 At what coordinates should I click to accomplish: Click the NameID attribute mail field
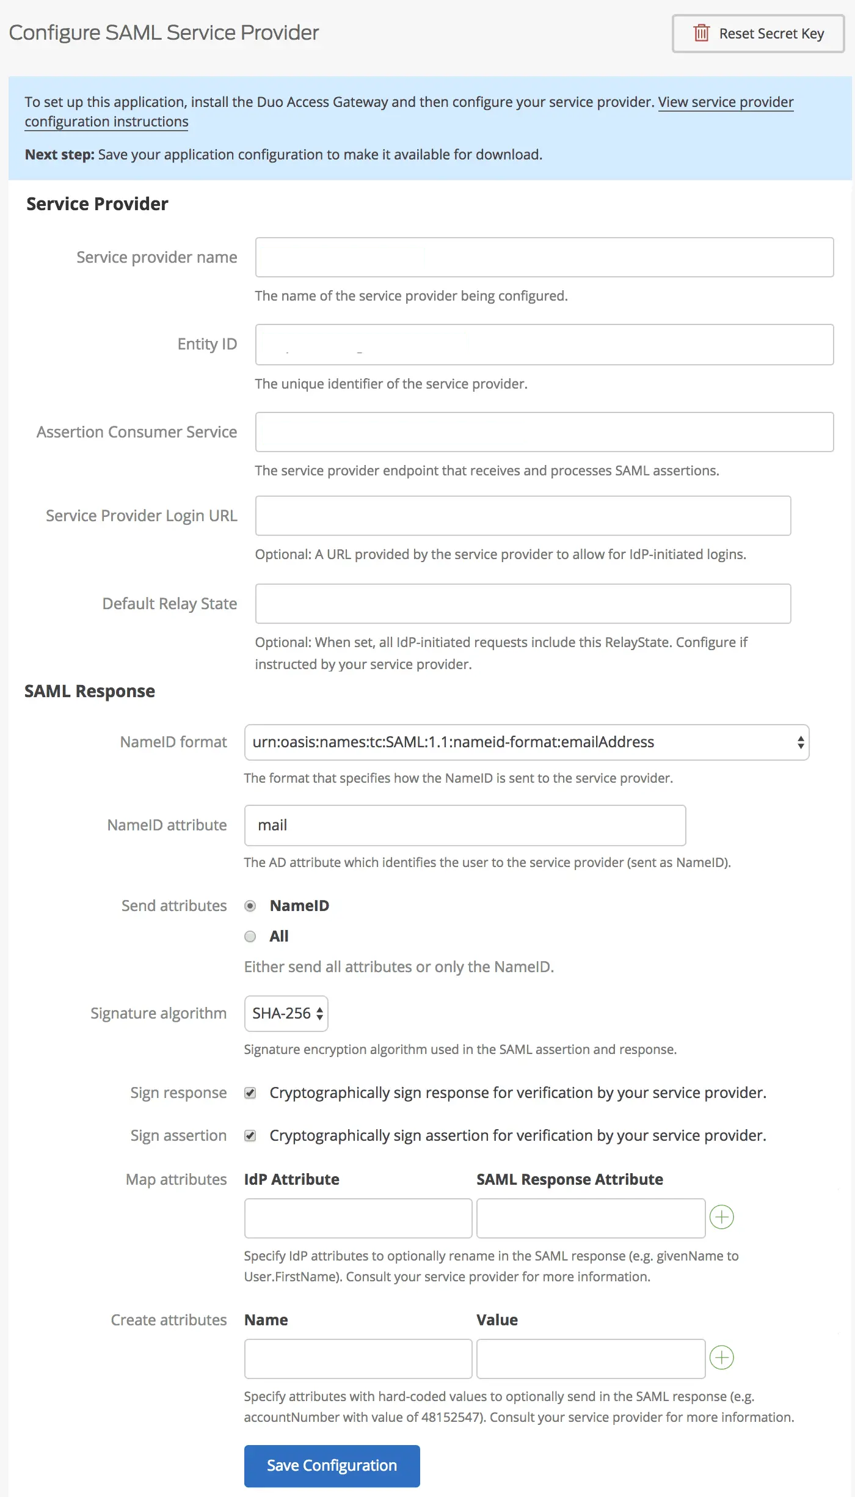(x=465, y=825)
